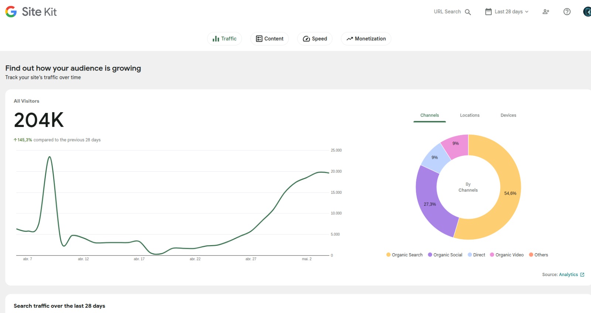591x313 pixels.
Task: Jump to the Traffic section
Action: point(225,39)
